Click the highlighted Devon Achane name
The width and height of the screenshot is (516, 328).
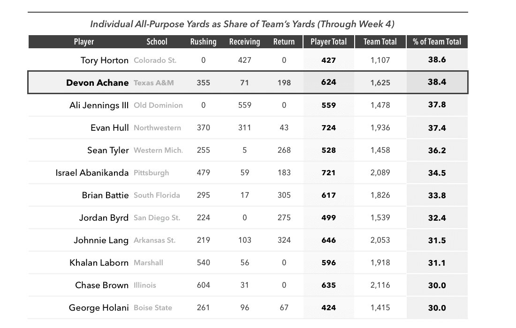coord(98,82)
